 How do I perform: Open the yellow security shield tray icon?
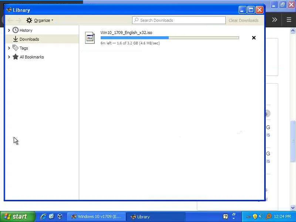pos(255,216)
